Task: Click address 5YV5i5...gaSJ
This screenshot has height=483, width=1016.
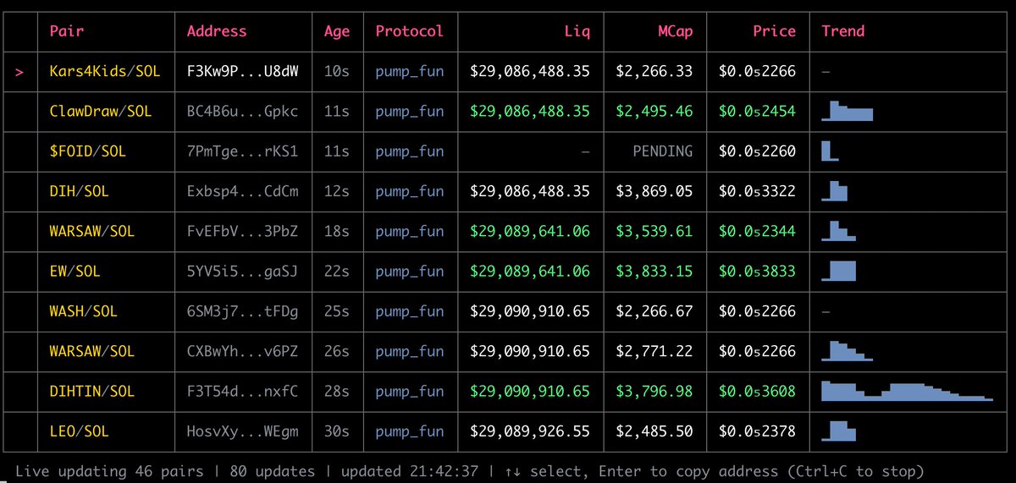Action: (242, 272)
